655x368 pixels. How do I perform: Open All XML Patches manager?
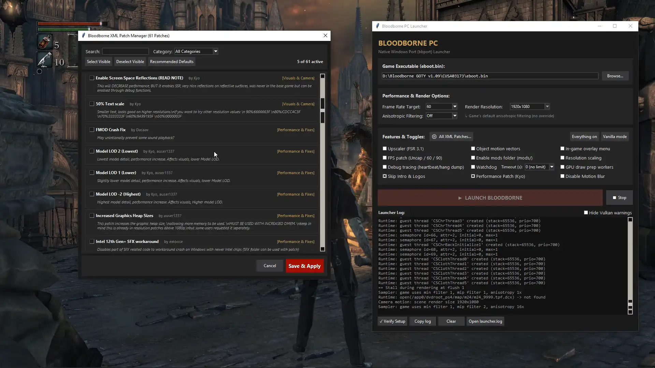(451, 137)
